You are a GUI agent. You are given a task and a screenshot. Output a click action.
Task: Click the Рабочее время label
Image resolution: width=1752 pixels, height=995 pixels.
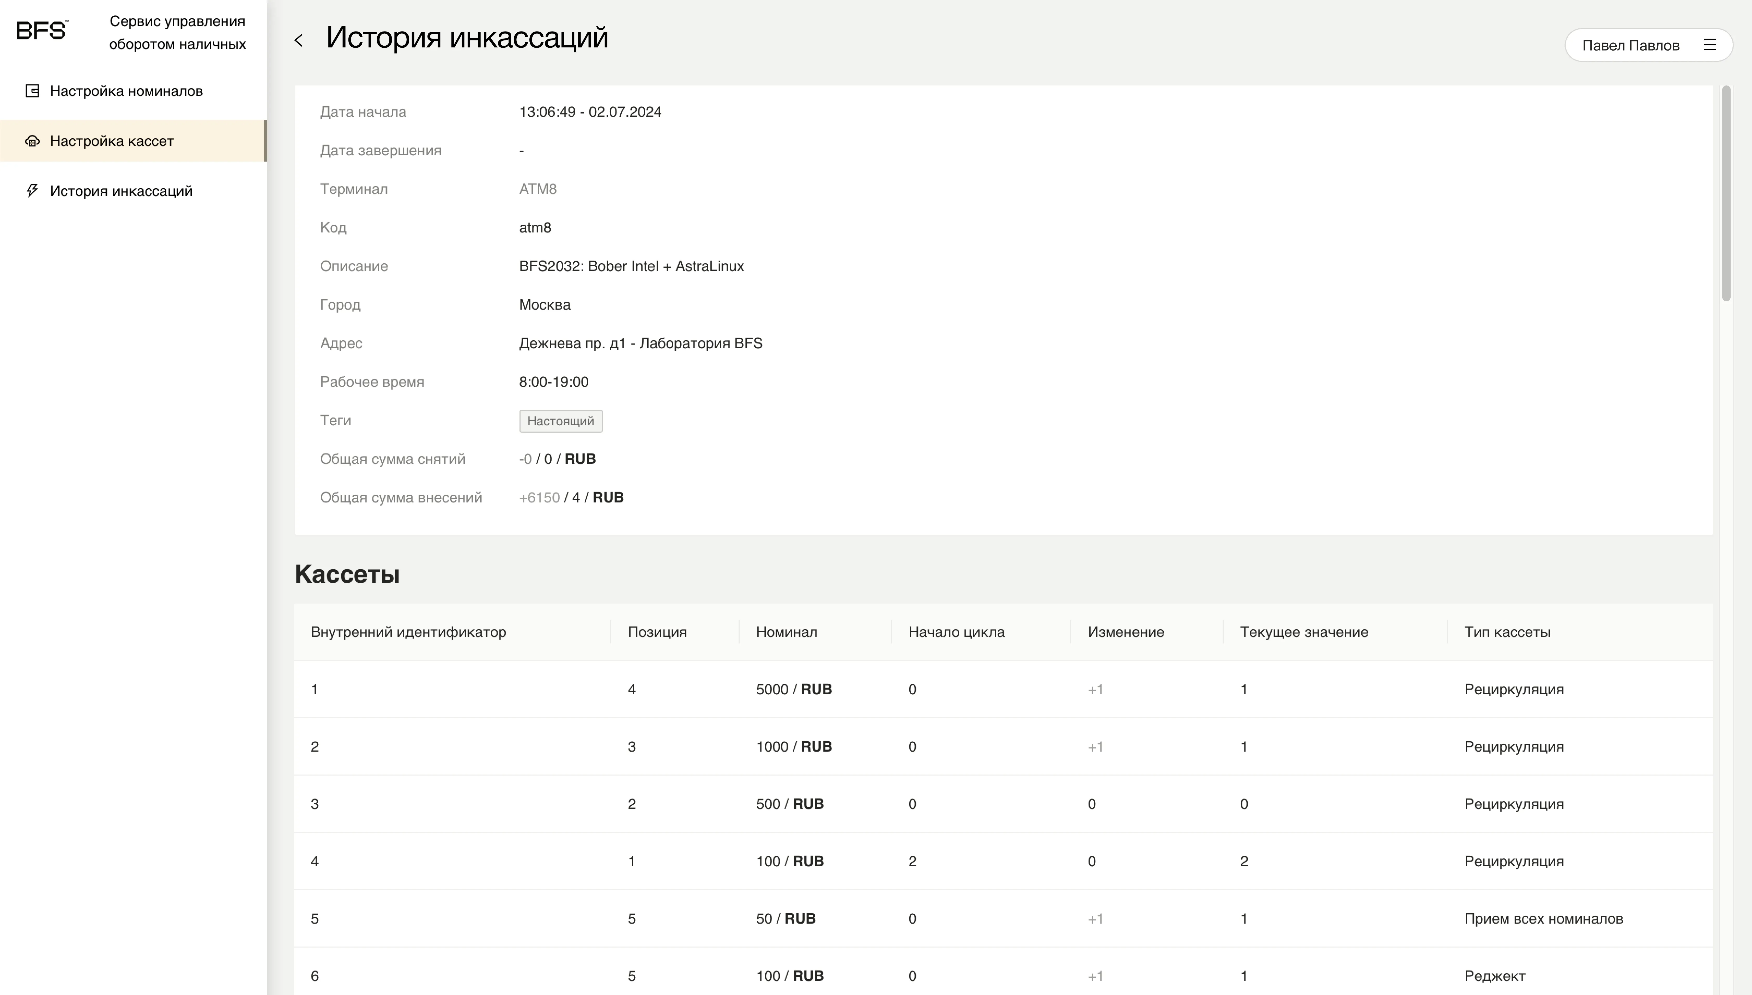372,382
